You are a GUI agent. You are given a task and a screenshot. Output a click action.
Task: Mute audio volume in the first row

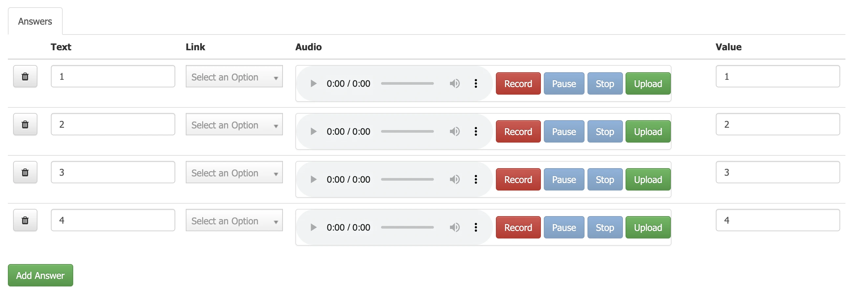point(455,83)
